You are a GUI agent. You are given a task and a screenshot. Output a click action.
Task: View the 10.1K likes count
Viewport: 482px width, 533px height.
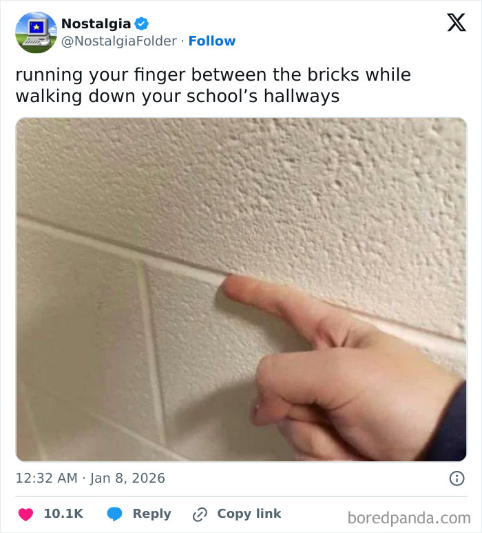click(x=63, y=514)
